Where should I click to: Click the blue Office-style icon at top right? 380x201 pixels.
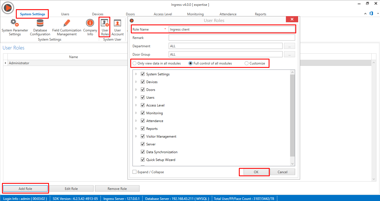click(371, 14)
